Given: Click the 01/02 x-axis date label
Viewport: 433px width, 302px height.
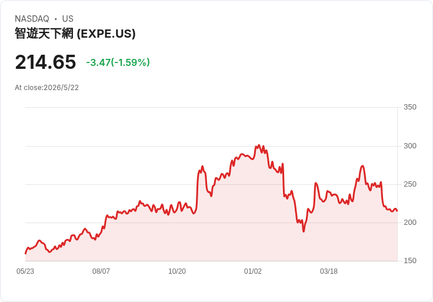Looking at the screenshot, I should 252,271.
